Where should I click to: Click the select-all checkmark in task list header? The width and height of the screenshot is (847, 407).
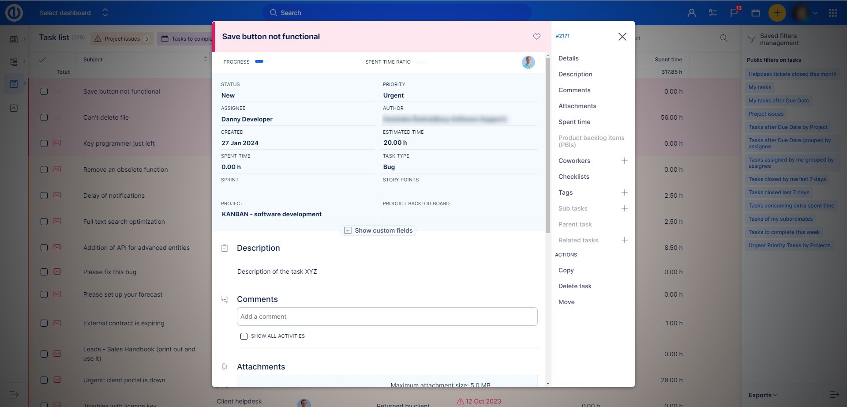coord(42,60)
